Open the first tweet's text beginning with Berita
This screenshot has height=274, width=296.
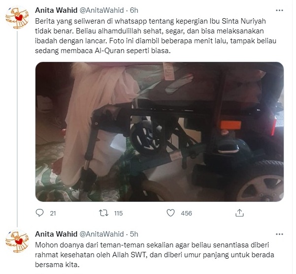(156, 36)
